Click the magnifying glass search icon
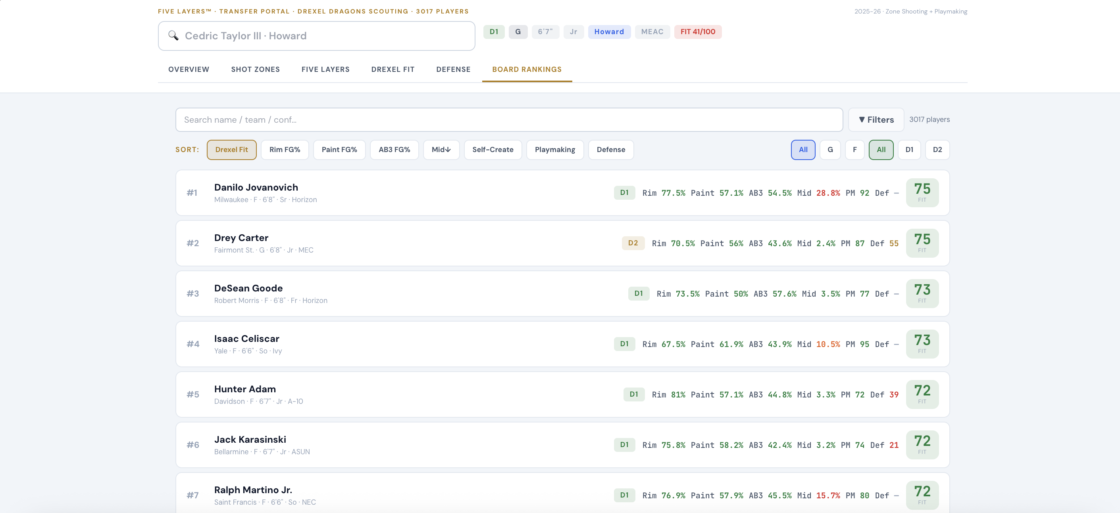Image resolution: width=1120 pixels, height=513 pixels. (173, 36)
